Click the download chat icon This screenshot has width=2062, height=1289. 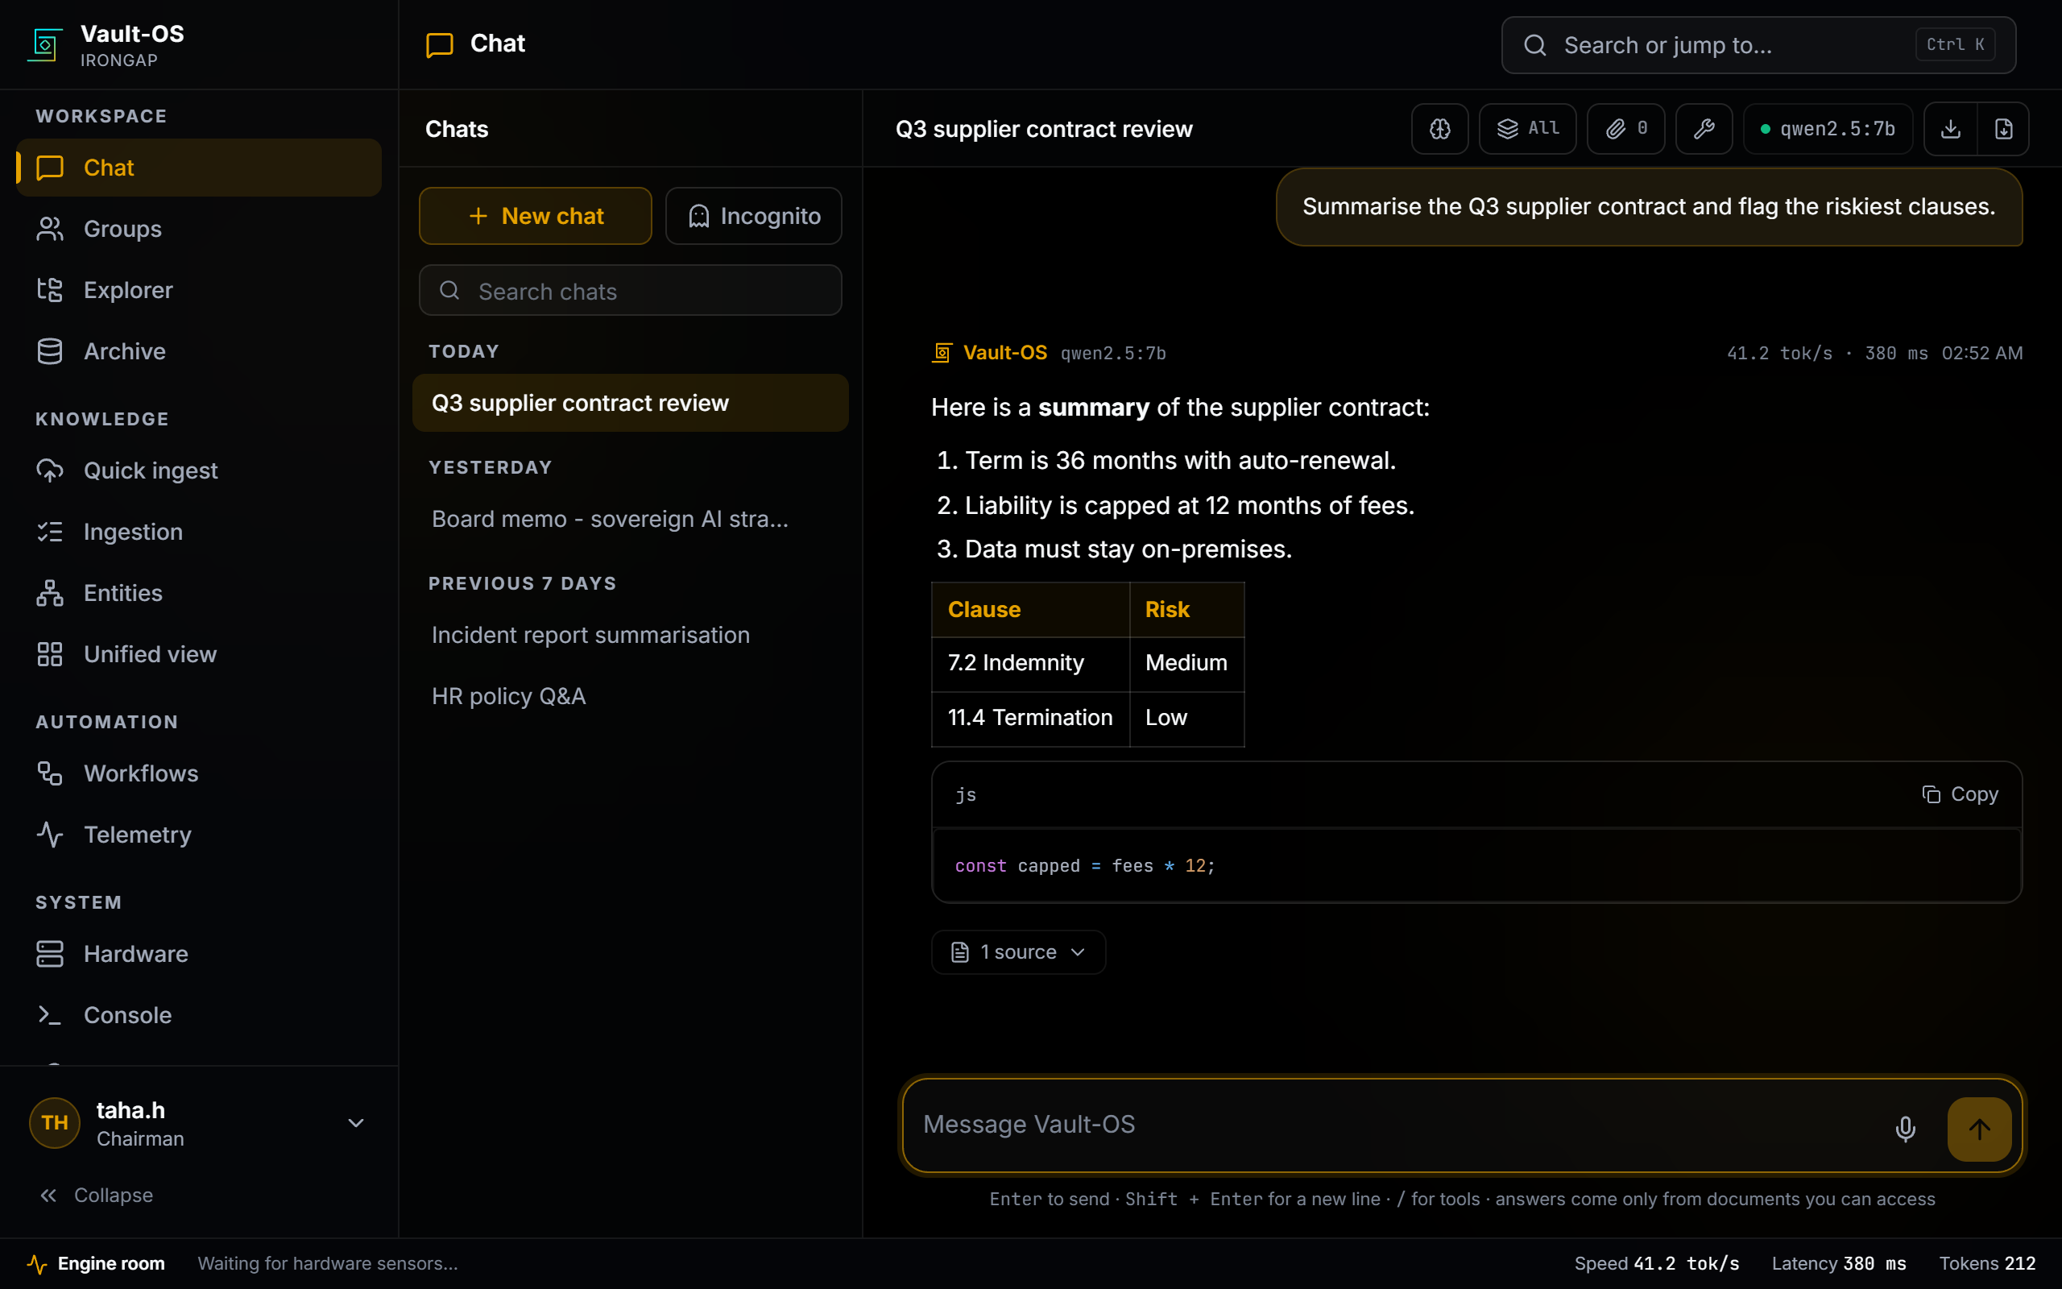click(x=1950, y=129)
